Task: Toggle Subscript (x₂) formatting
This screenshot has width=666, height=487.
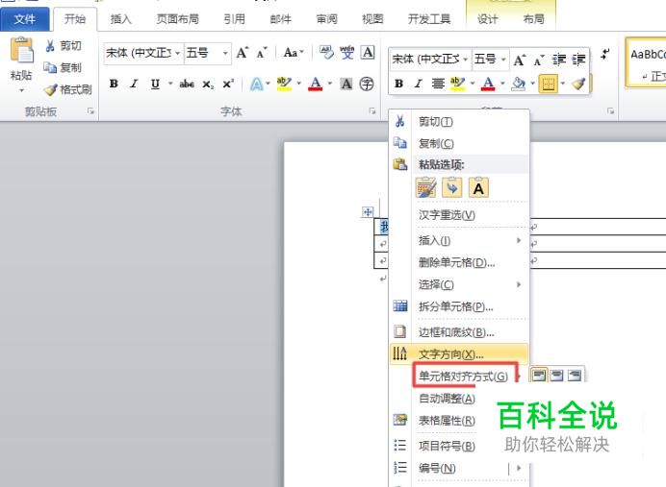Action: pyautogui.click(x=207, y=85)
